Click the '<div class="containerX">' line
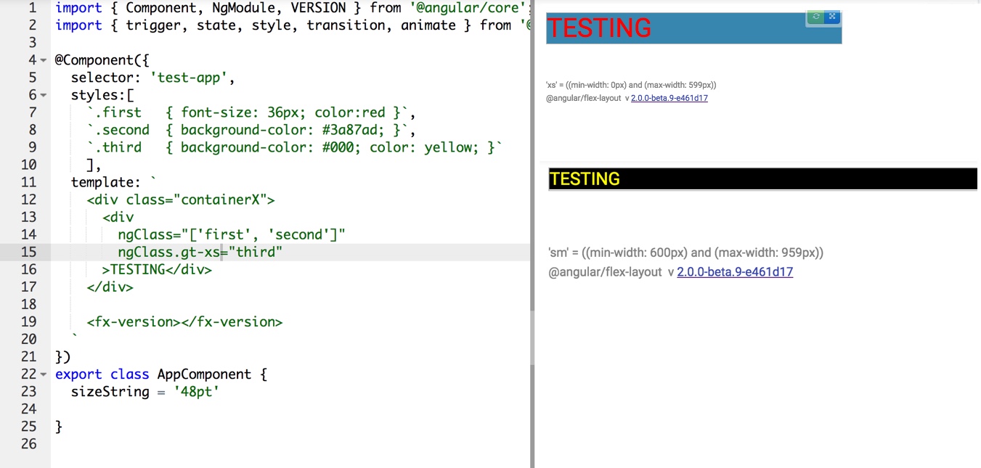Viewport: 981px width, 468px height. pos(180,200)
